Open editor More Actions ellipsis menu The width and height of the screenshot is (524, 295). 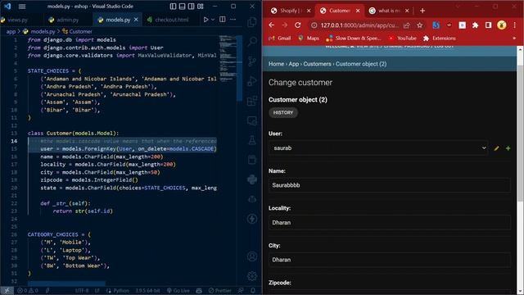[x=233, y=20]
